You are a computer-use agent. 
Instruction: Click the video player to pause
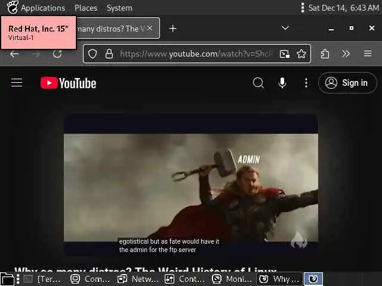click(191, 185)
